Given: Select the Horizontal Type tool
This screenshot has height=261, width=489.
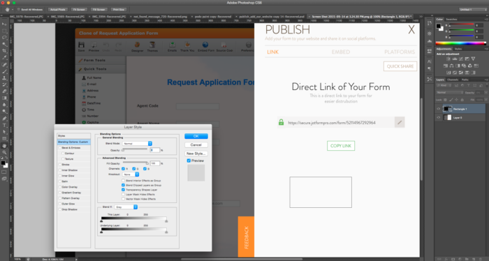Looking at the screenshot, I should pyautogui.click(x=4, y=125).
